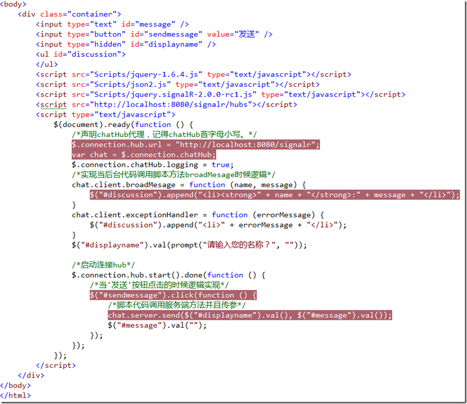Click the closing </body> tag

pos(16,386)
